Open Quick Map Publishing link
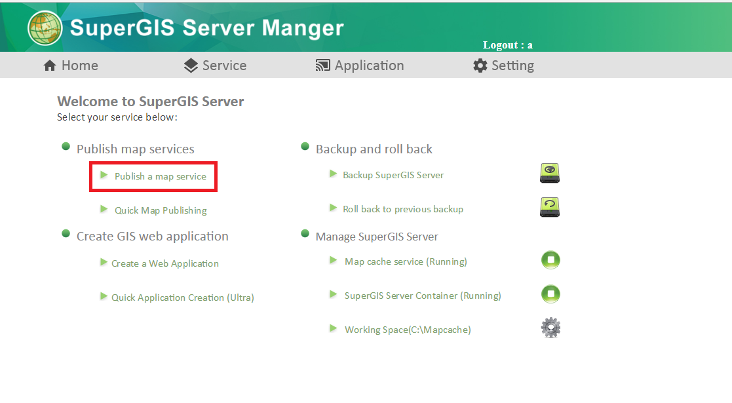732x403 pixels. (161, 210)
